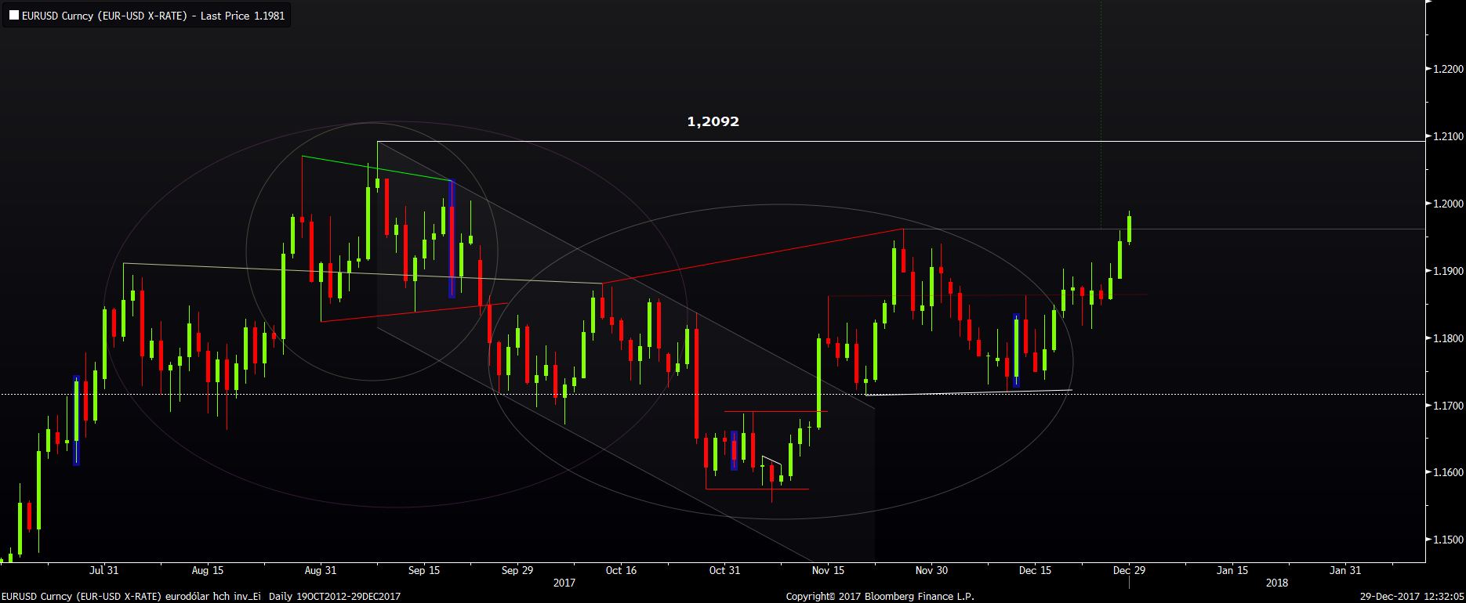Click the 'Jan 31' date axis label
1466x603 pixels.
(1345, 570)
